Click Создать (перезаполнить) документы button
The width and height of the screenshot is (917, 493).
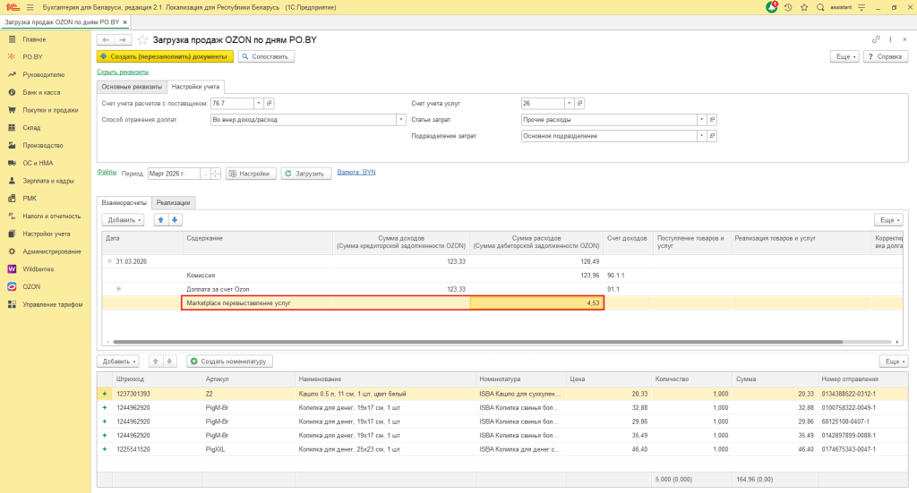pos(165,56)
